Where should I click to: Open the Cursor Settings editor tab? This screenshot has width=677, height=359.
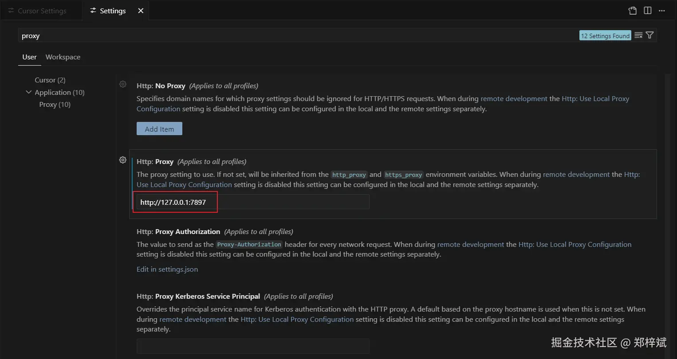pos(42,11)
